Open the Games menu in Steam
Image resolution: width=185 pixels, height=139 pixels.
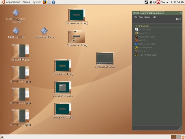(147, 17)
